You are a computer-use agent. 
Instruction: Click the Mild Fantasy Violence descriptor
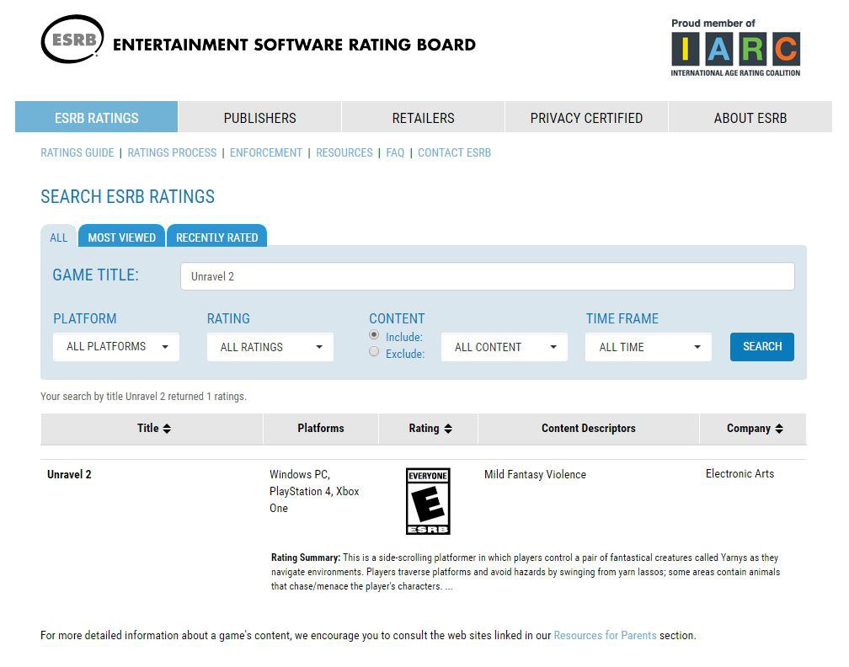[535, 474]
